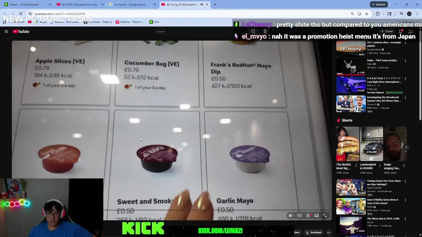Open video player settings gear
This screenshot has height=237, width=422.
click(308, 216)
